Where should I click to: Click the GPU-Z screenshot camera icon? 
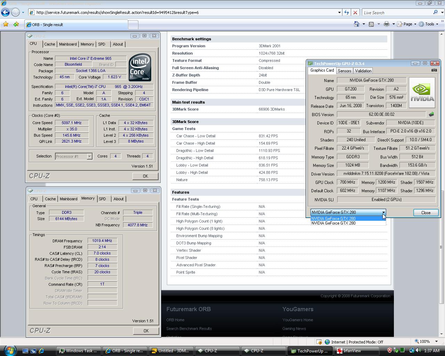tap(434, 70)
